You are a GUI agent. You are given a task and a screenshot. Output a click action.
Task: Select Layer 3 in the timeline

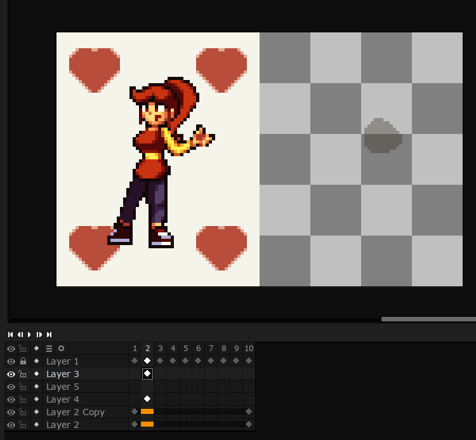pyautogui.click(x=86, y=374)
